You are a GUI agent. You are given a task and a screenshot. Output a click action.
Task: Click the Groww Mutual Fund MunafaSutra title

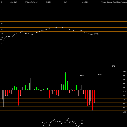[114, 2]
